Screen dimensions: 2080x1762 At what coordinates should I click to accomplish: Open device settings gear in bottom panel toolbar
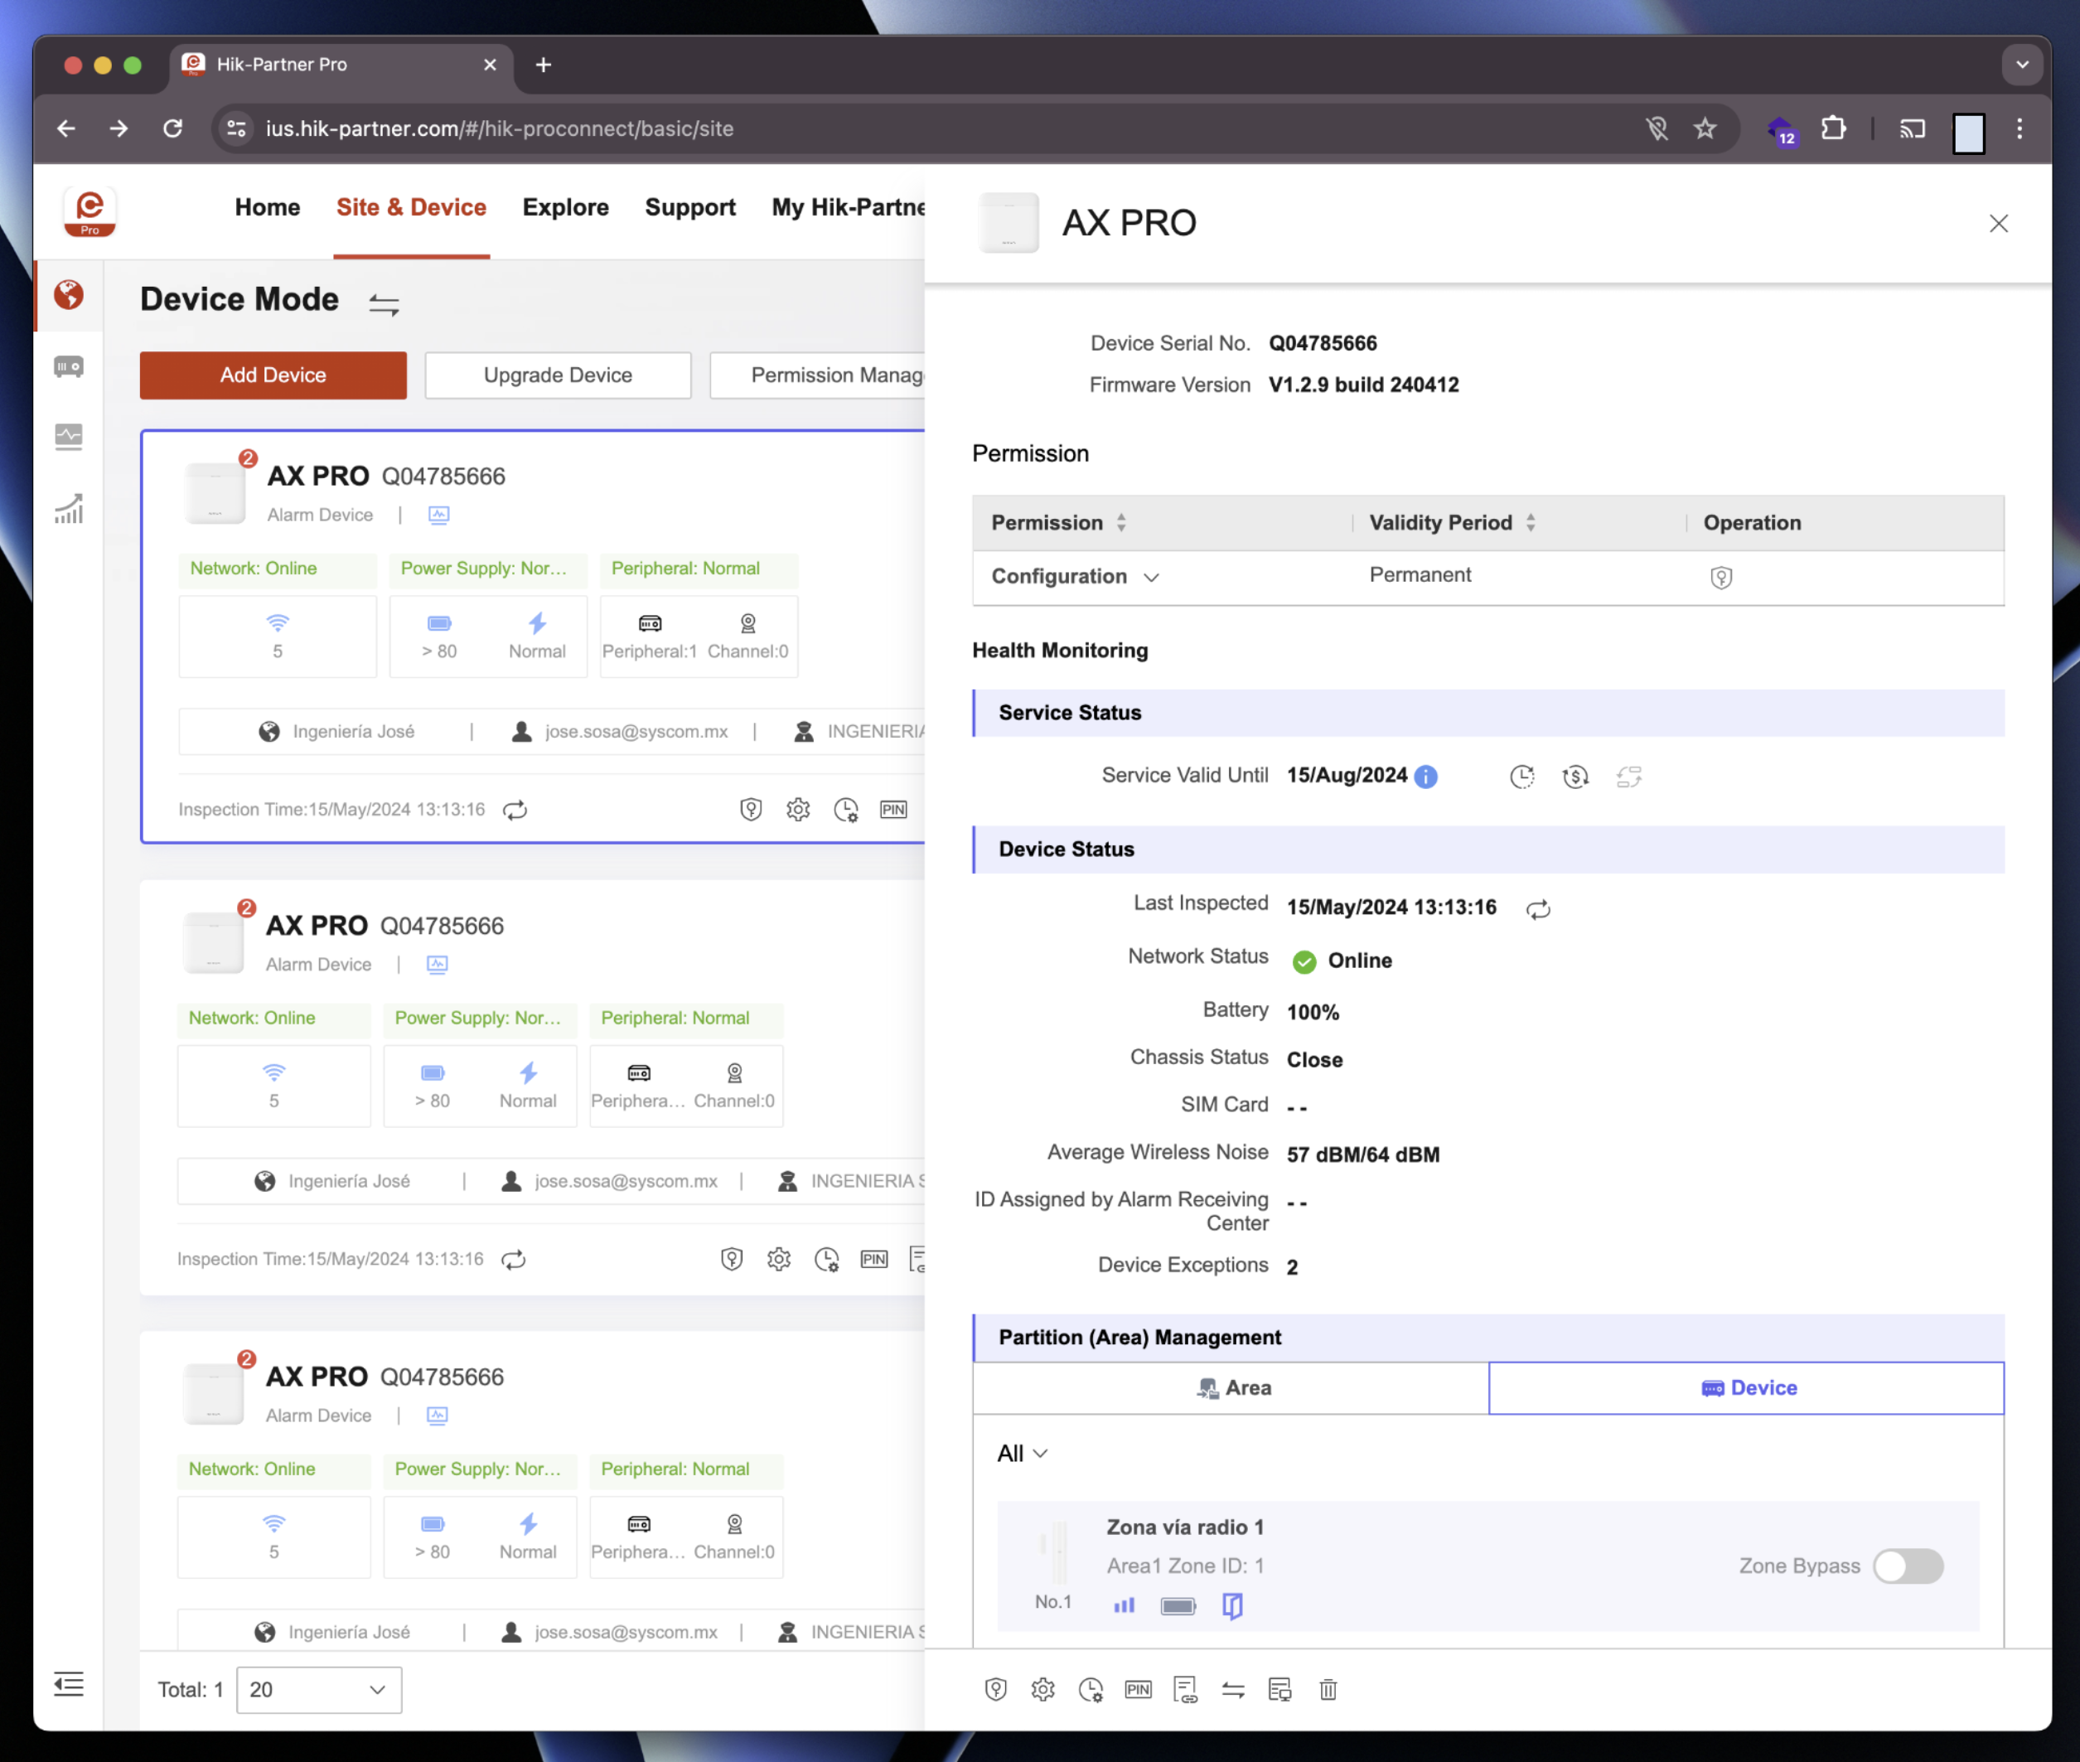pos(1042,1689)
